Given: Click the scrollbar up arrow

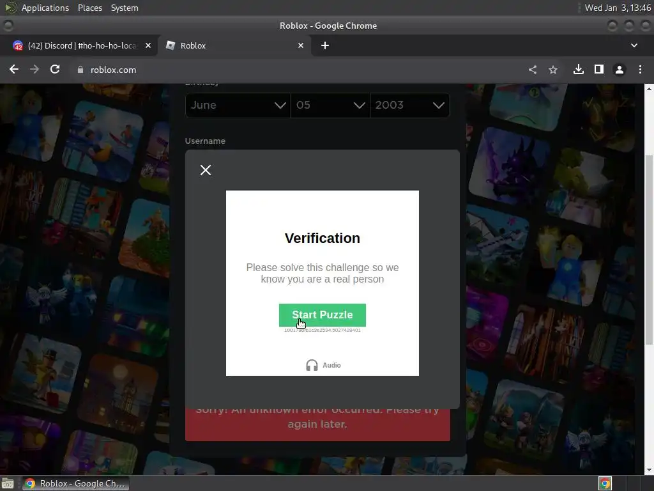Looking at the screenshot, I should [649, 88].
